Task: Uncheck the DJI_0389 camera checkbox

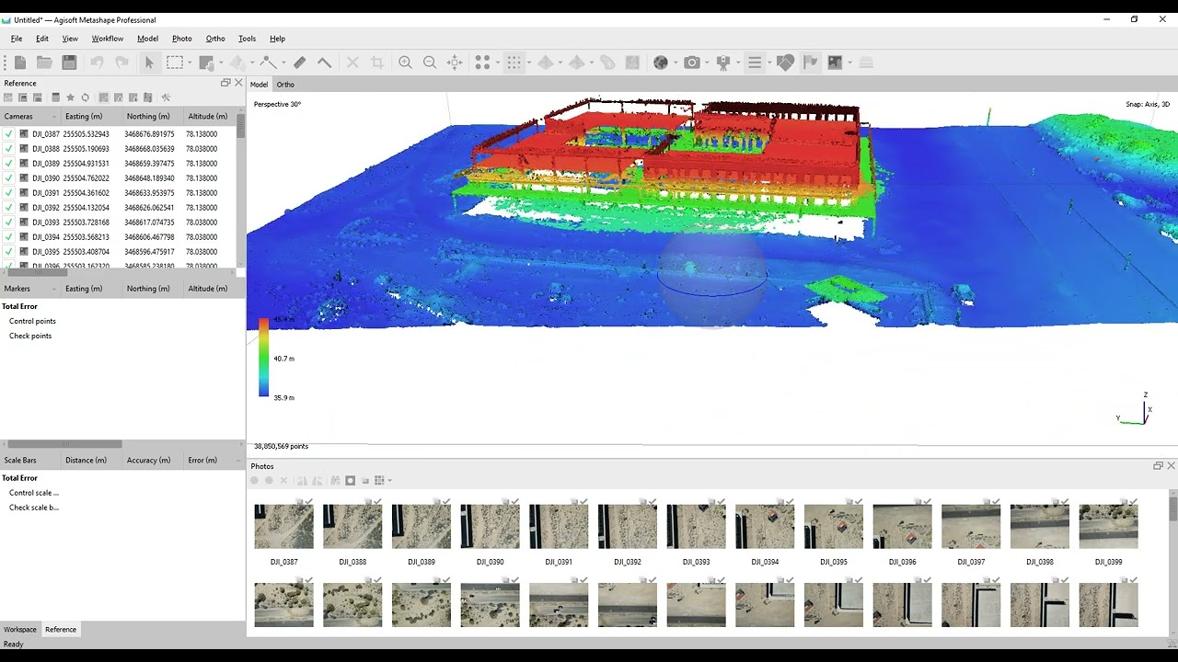Action: pyautogui.click(x=8, y=164)
